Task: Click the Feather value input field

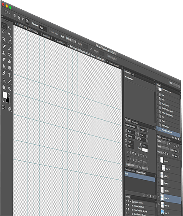Action: [43, 28]
